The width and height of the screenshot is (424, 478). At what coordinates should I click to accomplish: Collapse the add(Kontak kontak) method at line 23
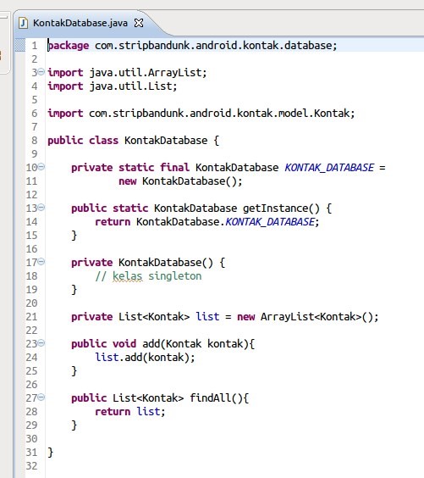[41, 343]
